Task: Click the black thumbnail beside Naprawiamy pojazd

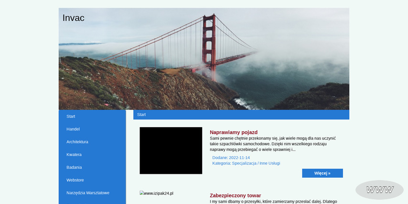Action: [x=171, y=150]
